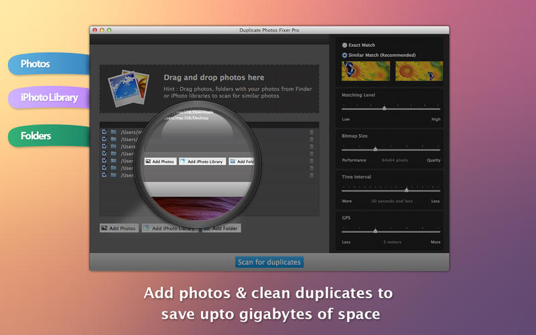536x335 pixels.
Task: Click trash icon of the fourth folder row
Action: pyautogui.click(x=312, y=153)
